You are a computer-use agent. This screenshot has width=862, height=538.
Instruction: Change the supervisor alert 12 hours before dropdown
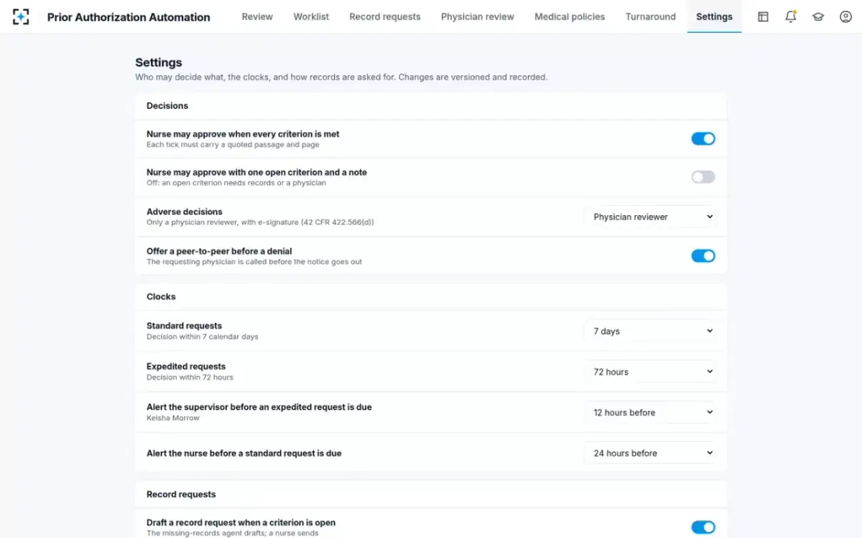point(650,412)
